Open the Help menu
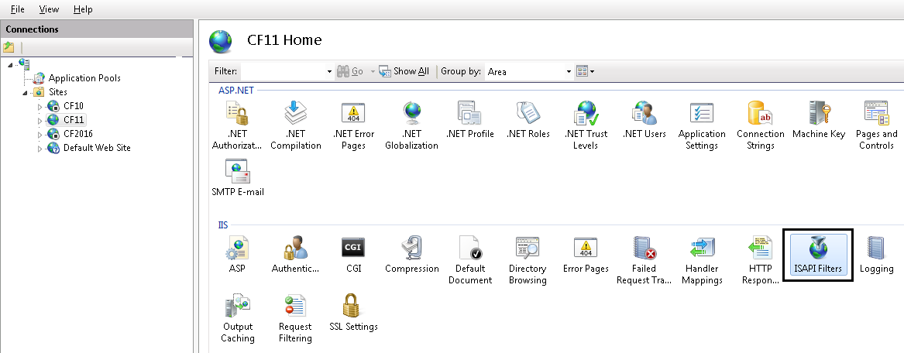The height and width of the screenshot is (353, 904). click(83, 9)
